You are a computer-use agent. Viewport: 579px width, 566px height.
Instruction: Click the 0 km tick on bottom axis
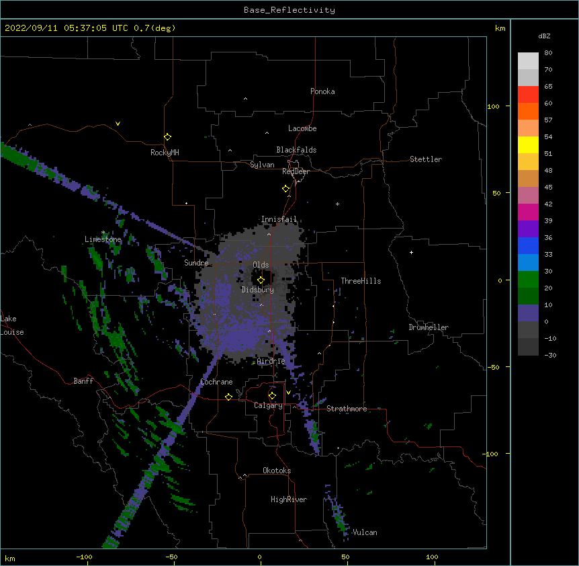coord(259,557)
